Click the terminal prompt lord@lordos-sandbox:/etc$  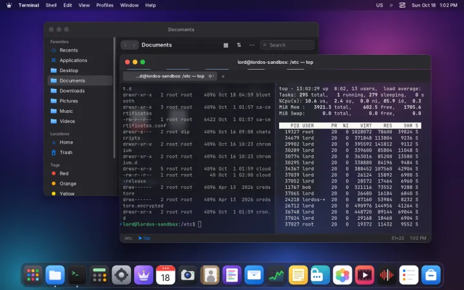point(159,224)
